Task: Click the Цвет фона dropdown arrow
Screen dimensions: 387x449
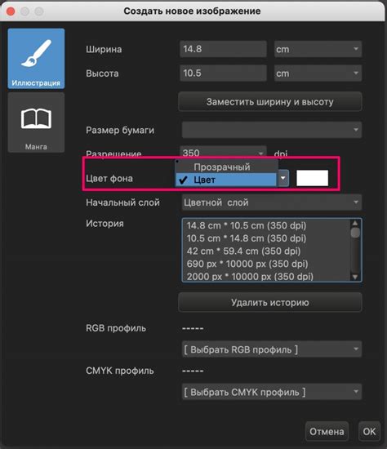Action: pos(283,178)
